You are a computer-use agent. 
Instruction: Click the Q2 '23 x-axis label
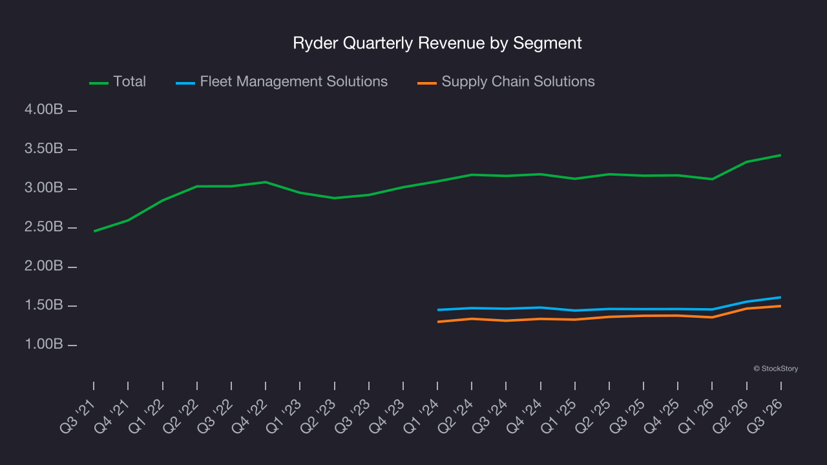[319, 417]
